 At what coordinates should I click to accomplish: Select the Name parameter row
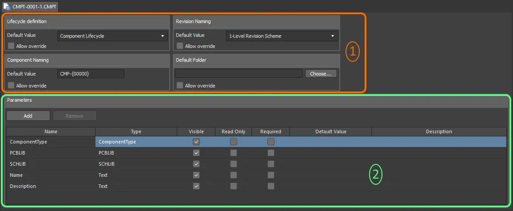257,175
